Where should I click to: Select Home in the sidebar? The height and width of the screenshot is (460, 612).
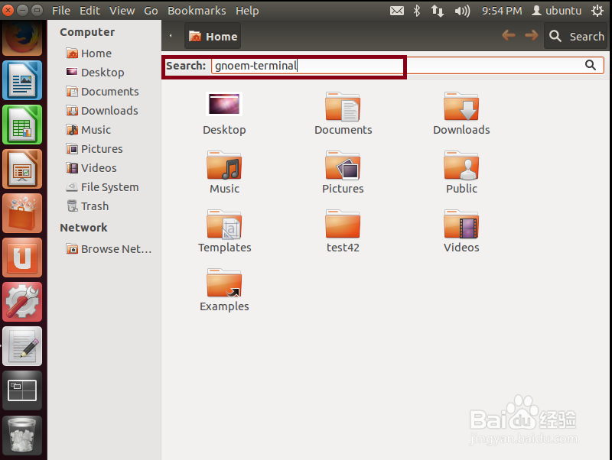point(89,53)
